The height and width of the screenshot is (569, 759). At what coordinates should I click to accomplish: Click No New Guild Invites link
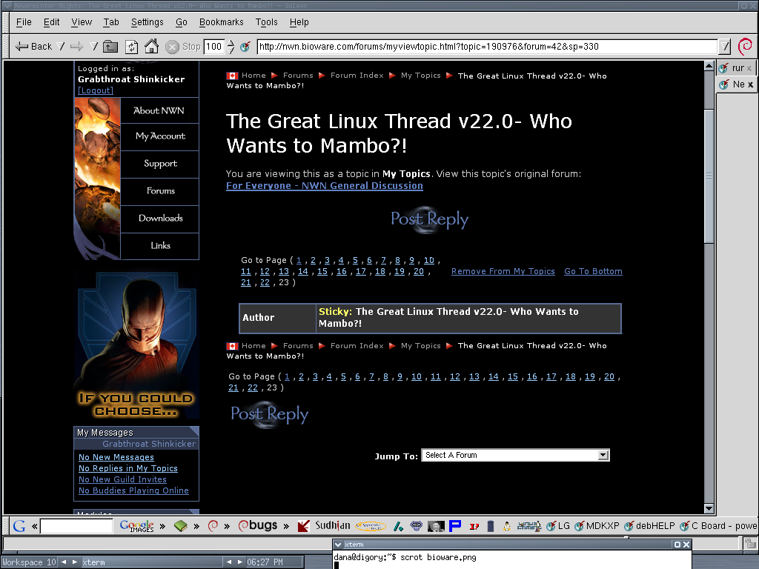(x=122, y=479)
